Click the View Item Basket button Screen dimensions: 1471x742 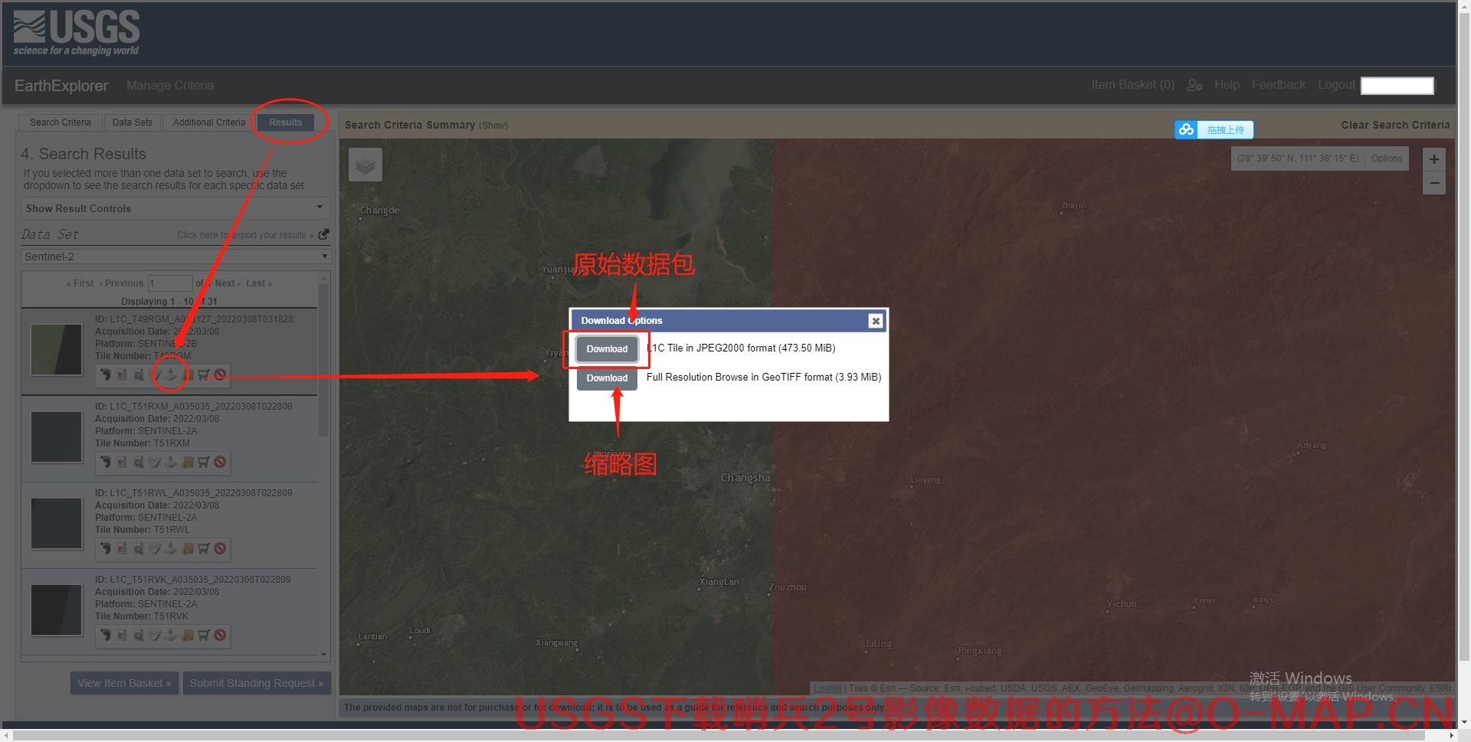pyautogui.click(x=124, y=683)
